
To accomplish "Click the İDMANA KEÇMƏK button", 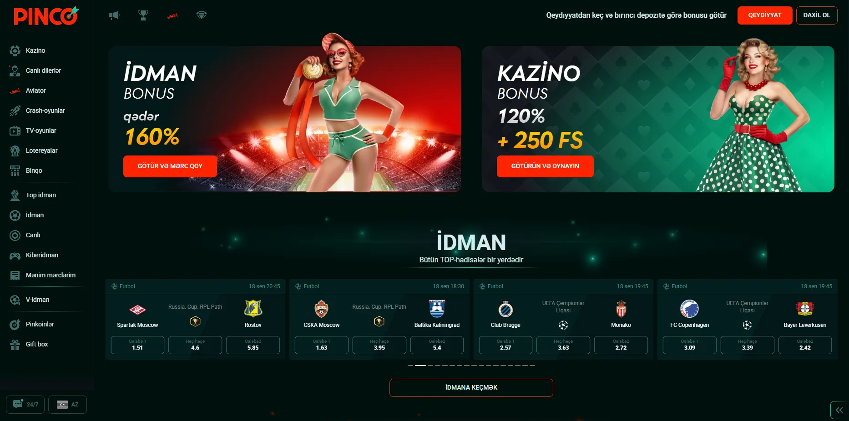I will [x=471, y=388].
